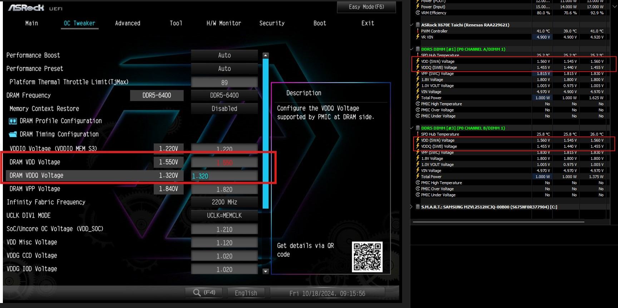Open Performance Preset Auto selector

click(224, 69)
